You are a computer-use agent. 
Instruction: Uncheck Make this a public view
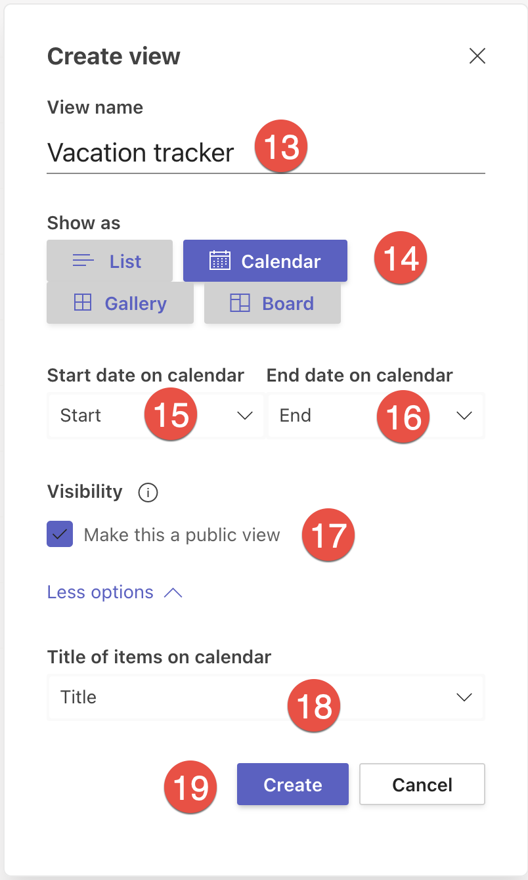[x=60, y=535]
